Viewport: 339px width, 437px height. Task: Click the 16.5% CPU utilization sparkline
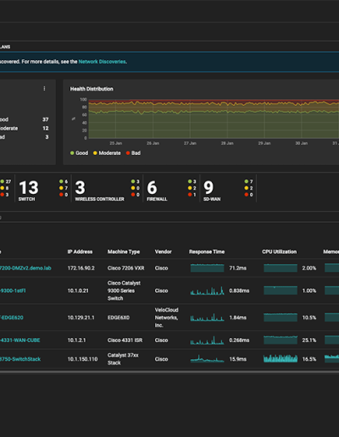pos(281,359)
